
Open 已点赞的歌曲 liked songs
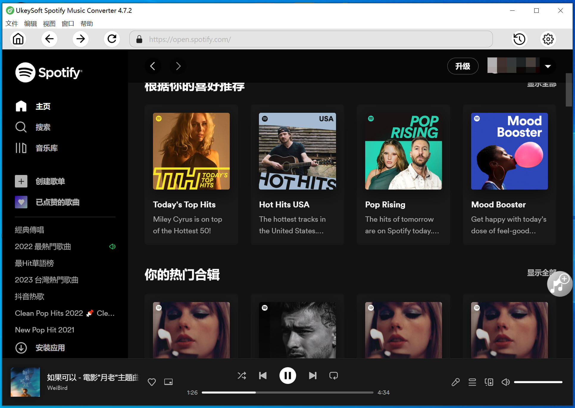tap(47, 202)
